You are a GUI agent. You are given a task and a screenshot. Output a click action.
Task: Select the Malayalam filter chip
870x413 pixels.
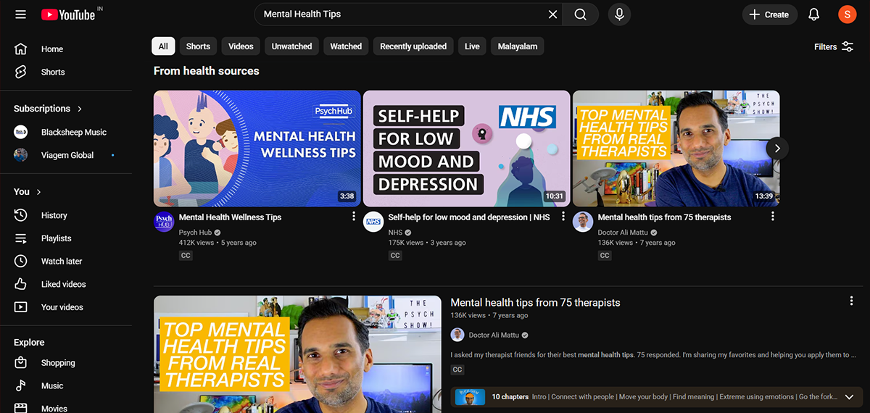point(518,46)
